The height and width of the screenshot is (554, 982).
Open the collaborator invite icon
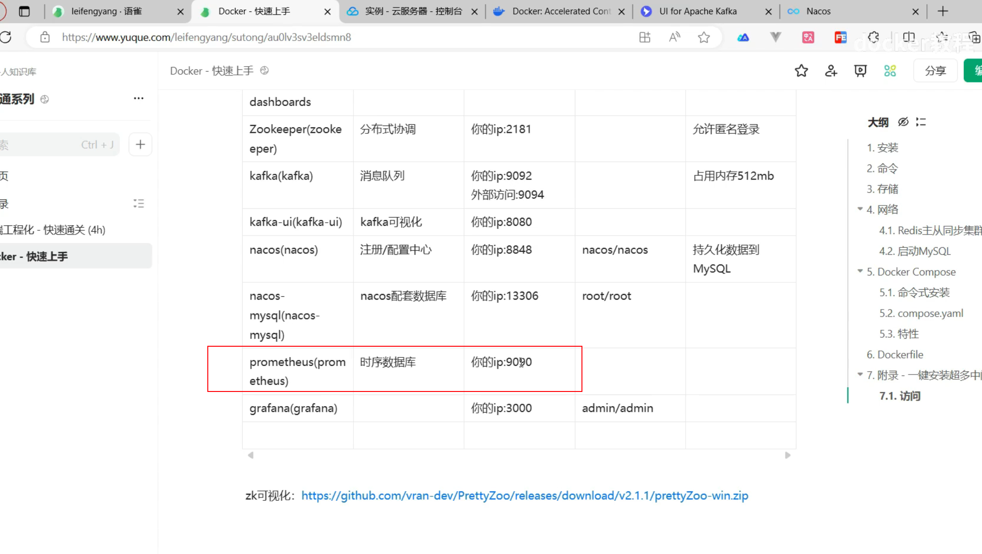pos(831,71)
